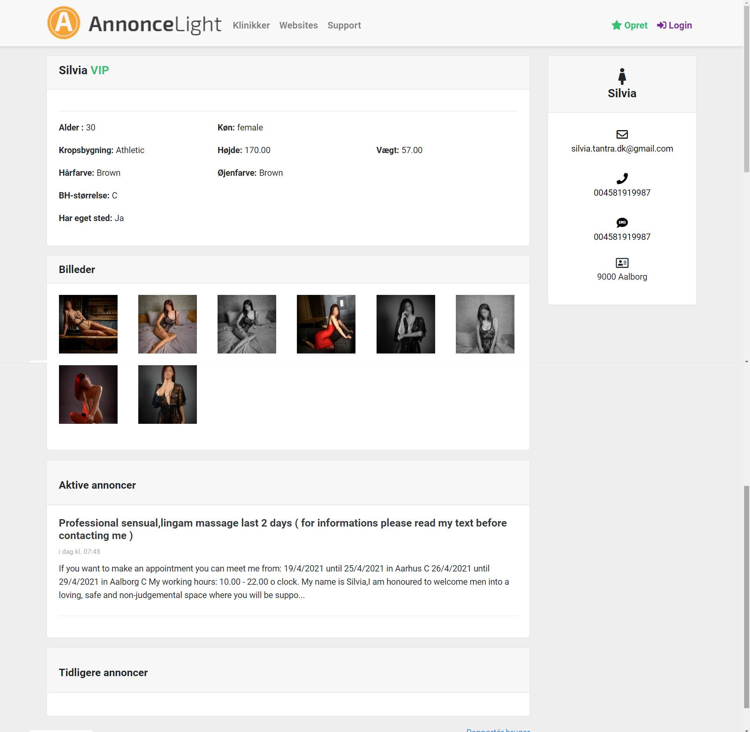750x732 pixels.
Task: Click the AnnonceLight orange logo icon
Action: (64, 23)
